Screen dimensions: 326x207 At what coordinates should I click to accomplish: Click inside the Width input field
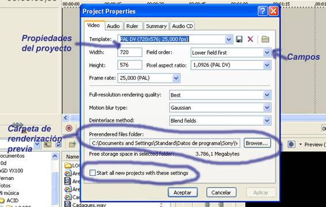(130, 52)
